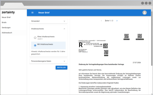This screenshot has width=153, height=95.
Task: Click the "Seite 1 / 2" page indicator
Action: tap(109, 21)
